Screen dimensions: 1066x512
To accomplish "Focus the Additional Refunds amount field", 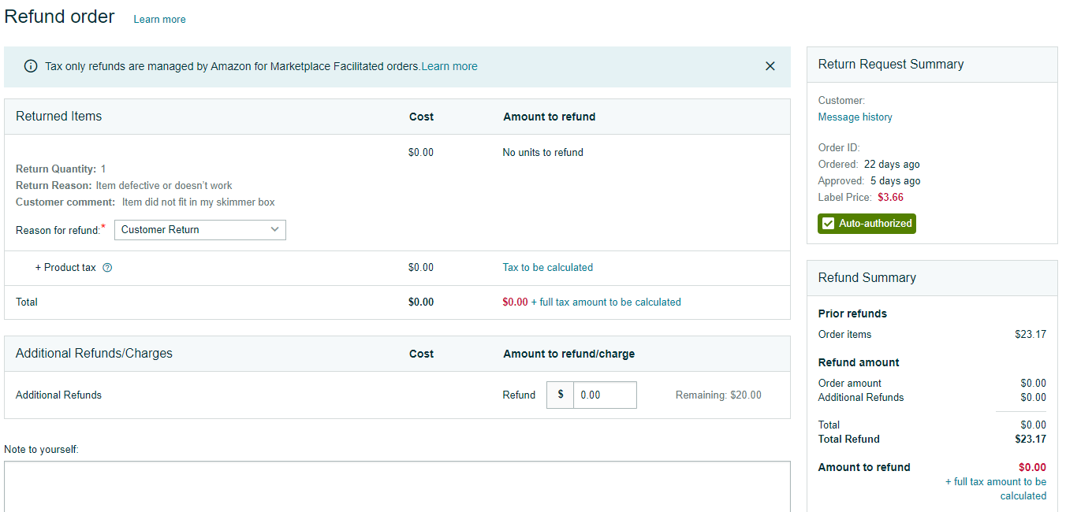I will pos(604,395).
